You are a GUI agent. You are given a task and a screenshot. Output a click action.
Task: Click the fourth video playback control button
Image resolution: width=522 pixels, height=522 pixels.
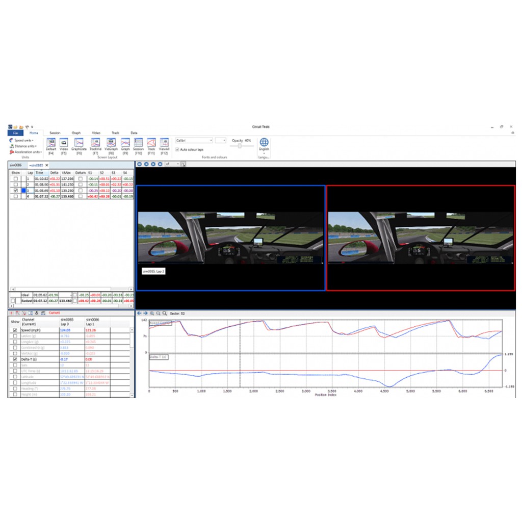pos(160,164)
